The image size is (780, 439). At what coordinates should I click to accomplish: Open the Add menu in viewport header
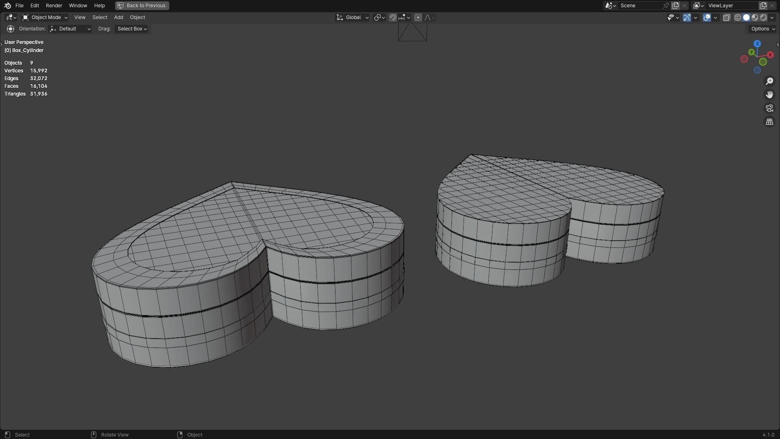pos(118,17)
